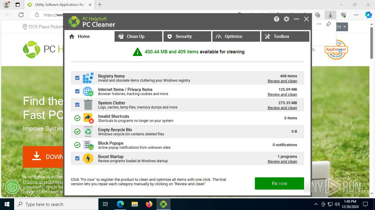Viewport: 375px width, 210px height.
Task: Open Edge downloads icon in toolbar
Action: (x=330, y=15)
